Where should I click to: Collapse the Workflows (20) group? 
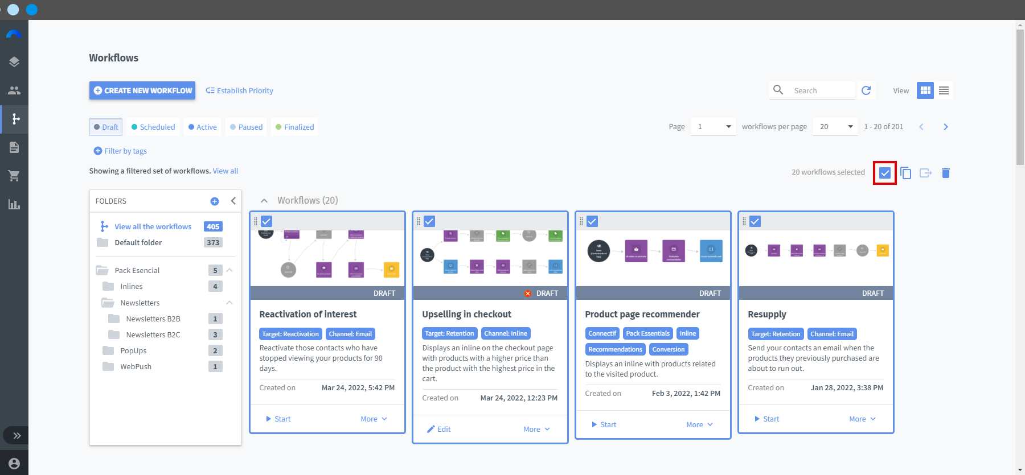[264, 200]
